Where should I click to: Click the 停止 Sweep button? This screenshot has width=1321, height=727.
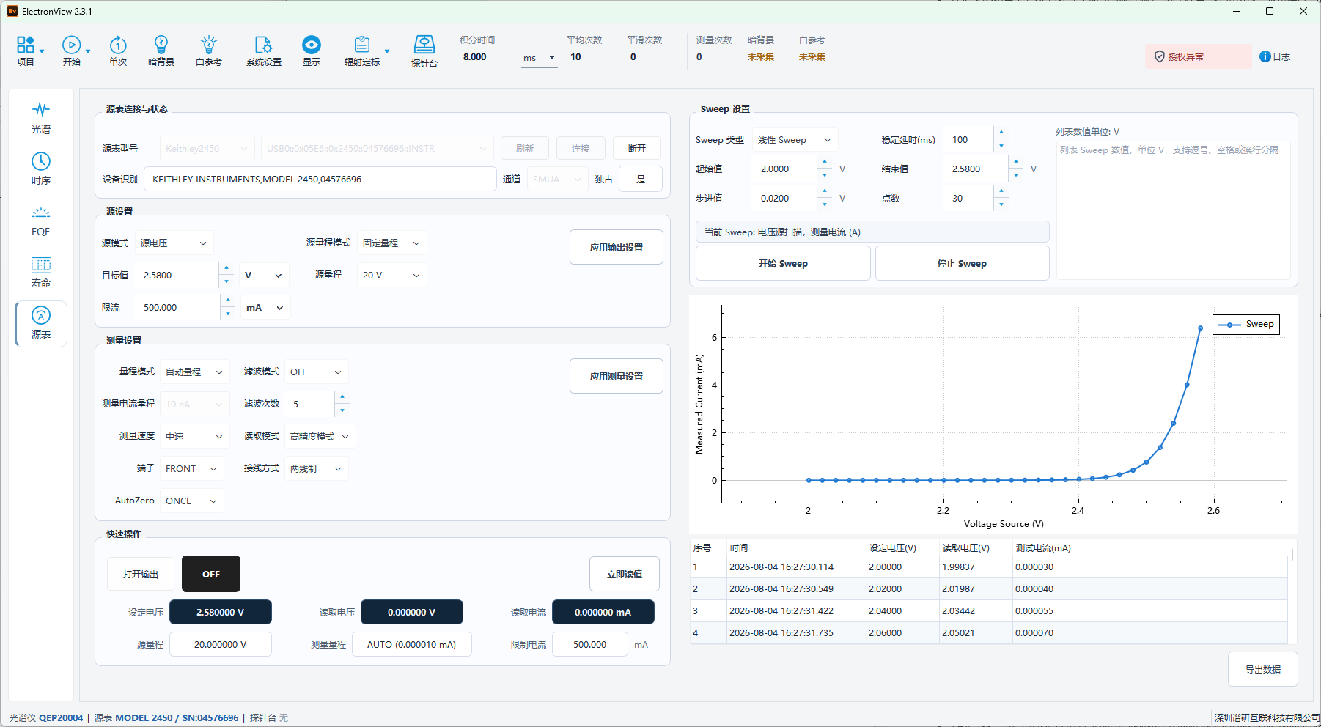point(962,263)
